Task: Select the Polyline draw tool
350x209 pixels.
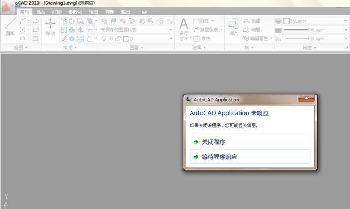Action: coord(36,21)
